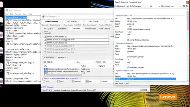Click the SQLi Dumper title bar icon

pyautogui.click(x=43, y=17)
